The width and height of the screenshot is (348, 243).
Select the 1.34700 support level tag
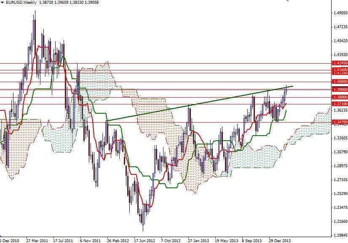(340, 121)
